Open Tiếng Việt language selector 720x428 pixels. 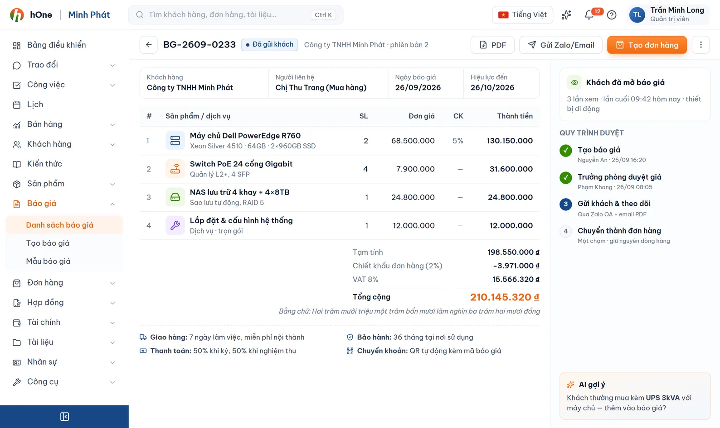pos(522,15)
